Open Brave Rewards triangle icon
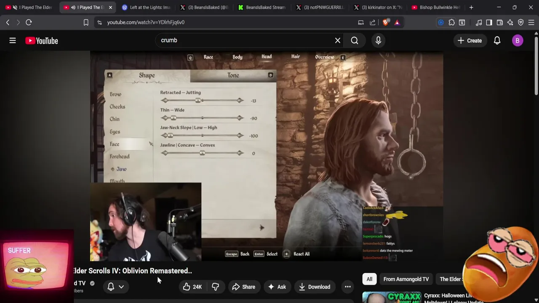Screen dimensions: 539x303 pos(397,22)
